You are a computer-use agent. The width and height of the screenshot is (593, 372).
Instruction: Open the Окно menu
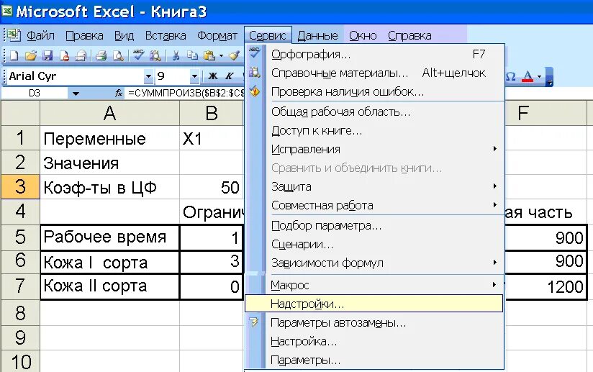tap(363, 35)
